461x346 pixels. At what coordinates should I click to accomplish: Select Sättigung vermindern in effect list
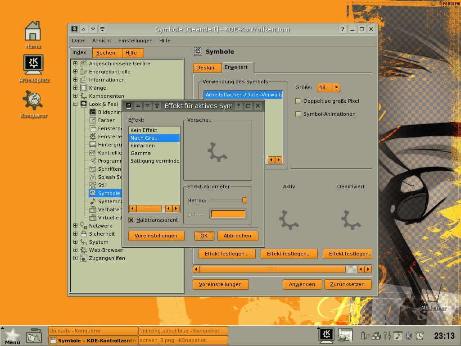point(154,161)
